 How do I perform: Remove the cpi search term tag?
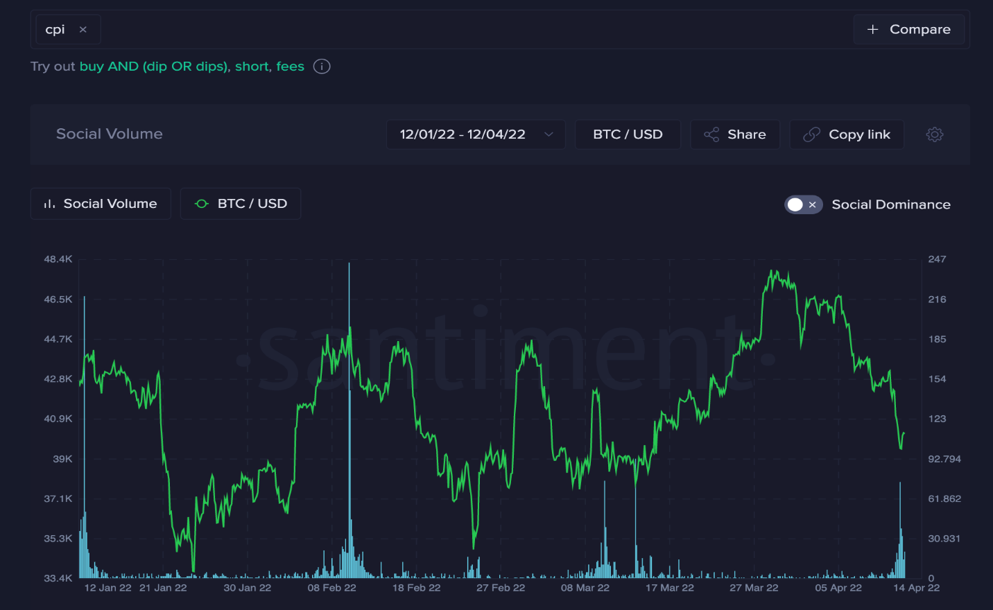coord(83,30)
